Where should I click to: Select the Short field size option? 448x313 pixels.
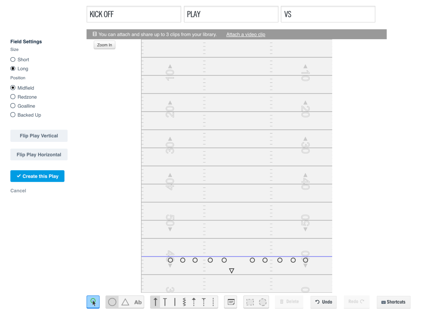click(x=13, y=59)
